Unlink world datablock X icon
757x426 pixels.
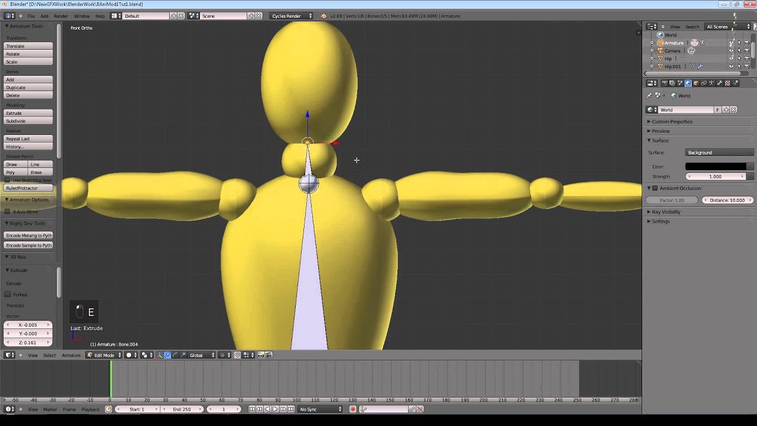point(733,110)
